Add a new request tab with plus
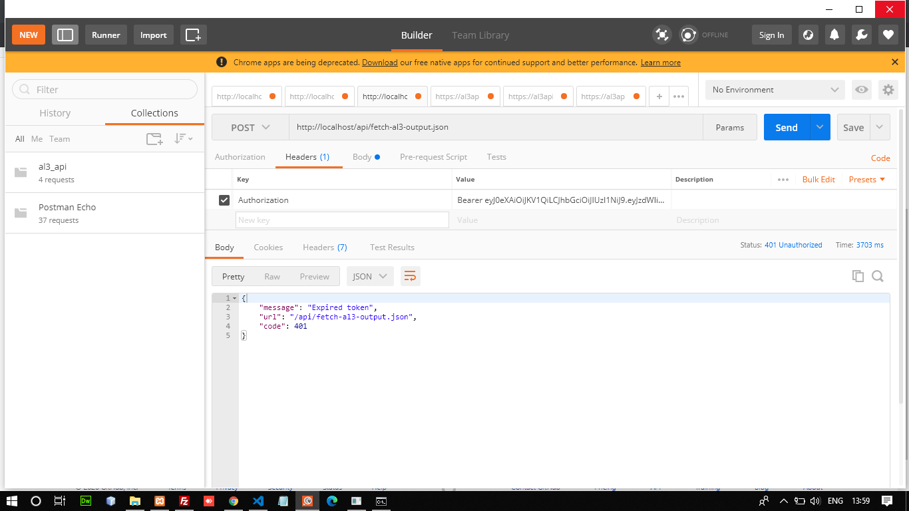This screenshot has width=909, height=511. [659, 96]
